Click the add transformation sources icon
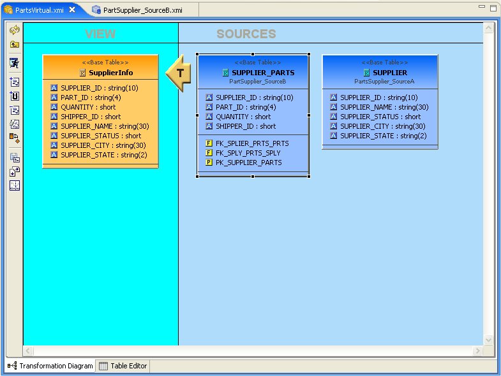The width and height of the screenshot is (501, 376). pos(15,82)
